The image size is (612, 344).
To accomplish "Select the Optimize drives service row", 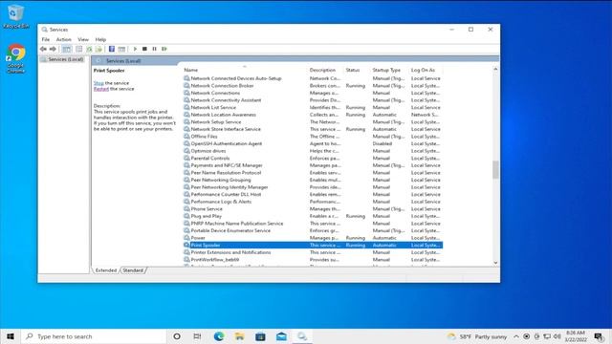I will pos(313,151).
